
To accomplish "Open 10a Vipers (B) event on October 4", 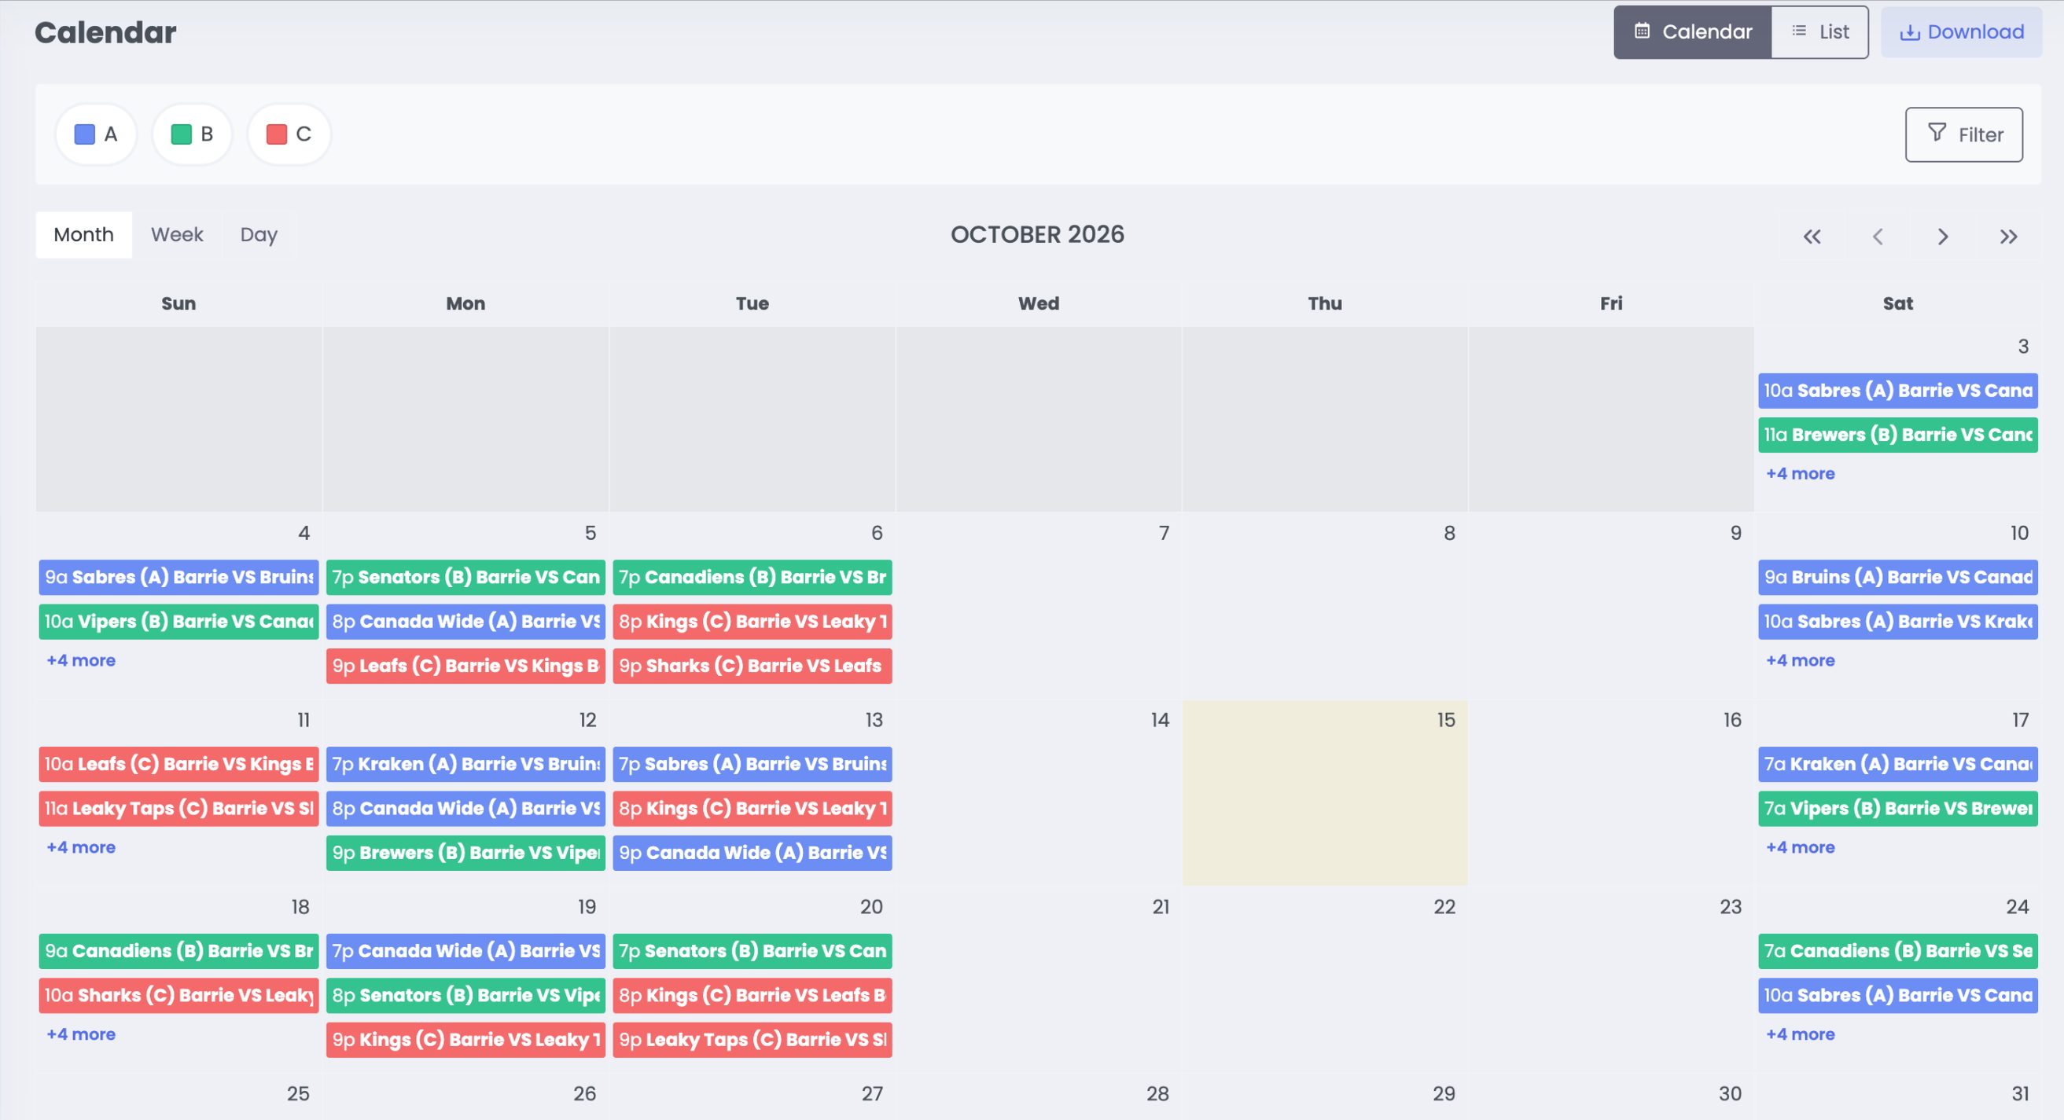I will pyautogui.click(x=178, y=622).
